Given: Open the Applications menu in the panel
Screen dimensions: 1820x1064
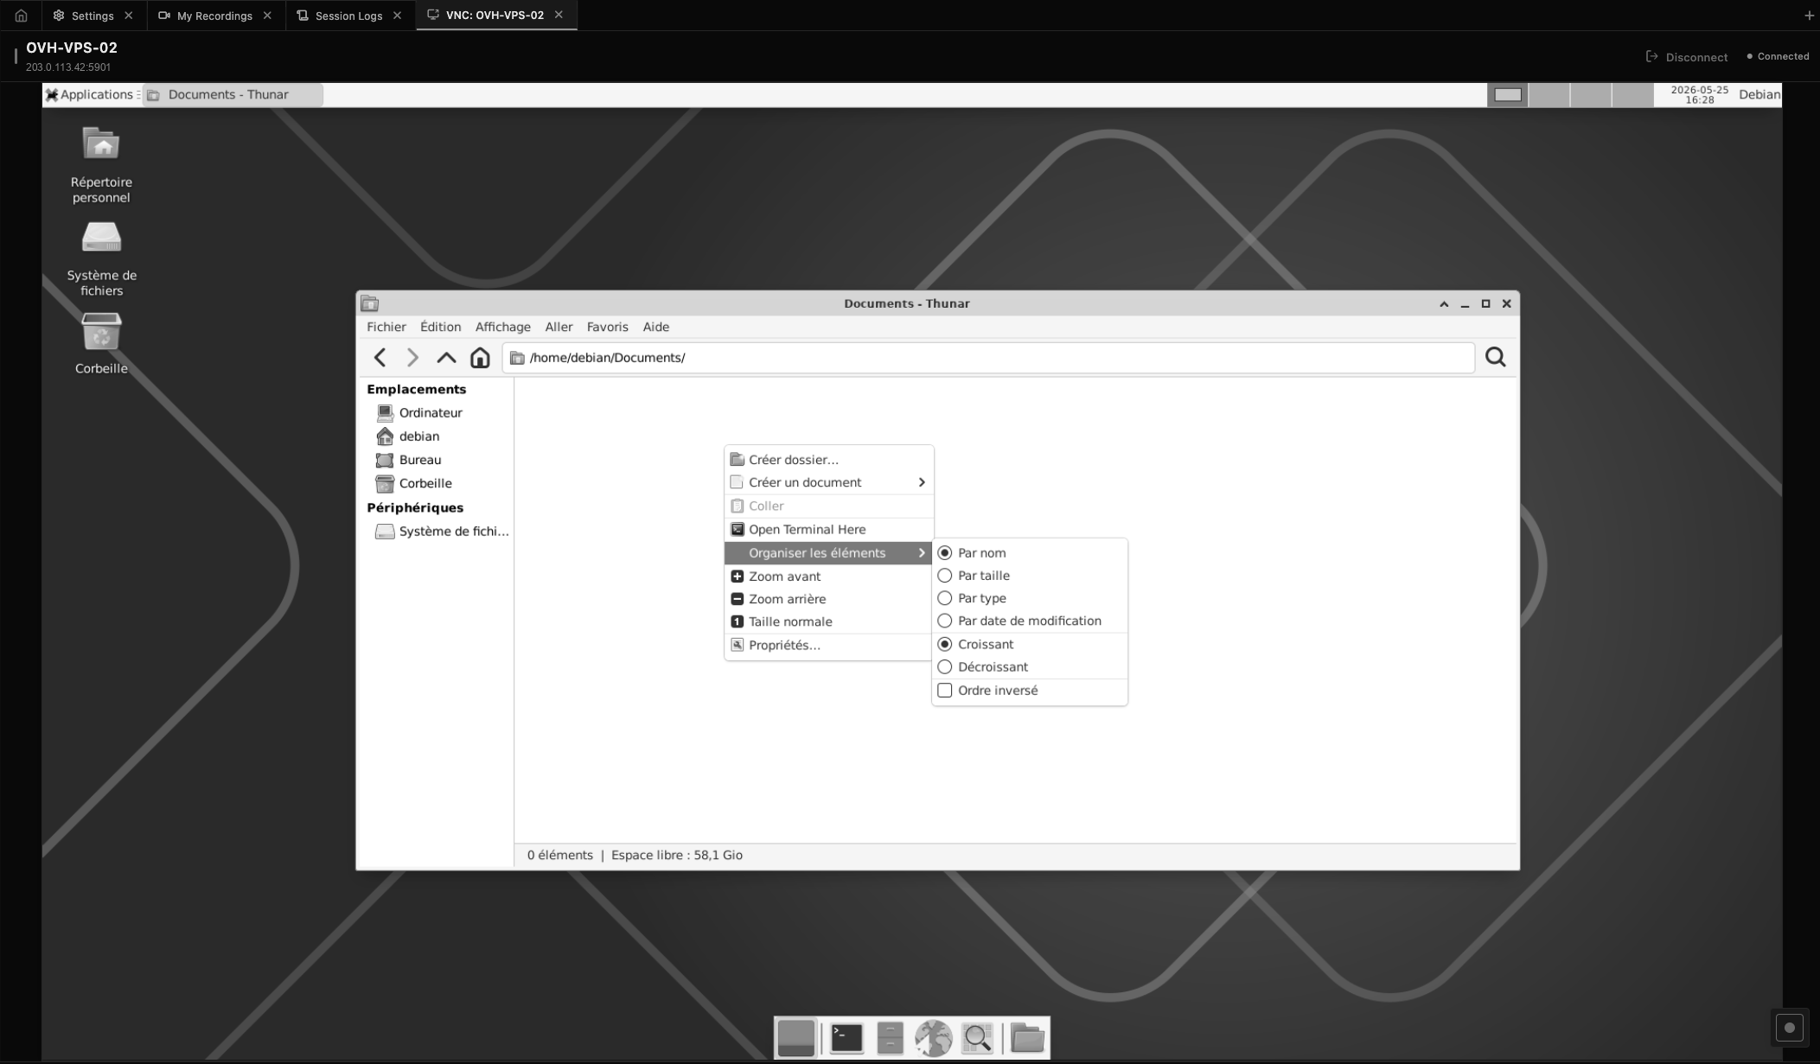Looking at the screenshot, I should 90,94.
